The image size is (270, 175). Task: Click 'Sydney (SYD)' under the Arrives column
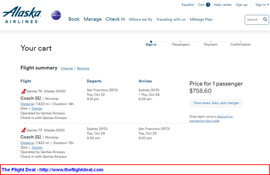149,90
